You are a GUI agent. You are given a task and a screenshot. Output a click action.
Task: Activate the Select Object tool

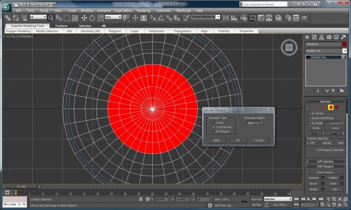(51, 17)
